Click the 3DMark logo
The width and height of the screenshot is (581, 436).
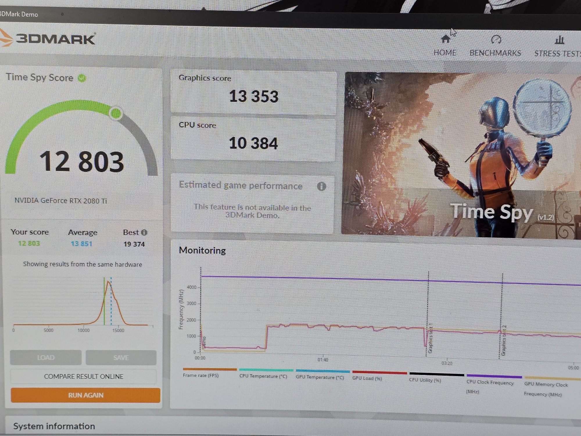pyautogui.click(x=48, y=39)
